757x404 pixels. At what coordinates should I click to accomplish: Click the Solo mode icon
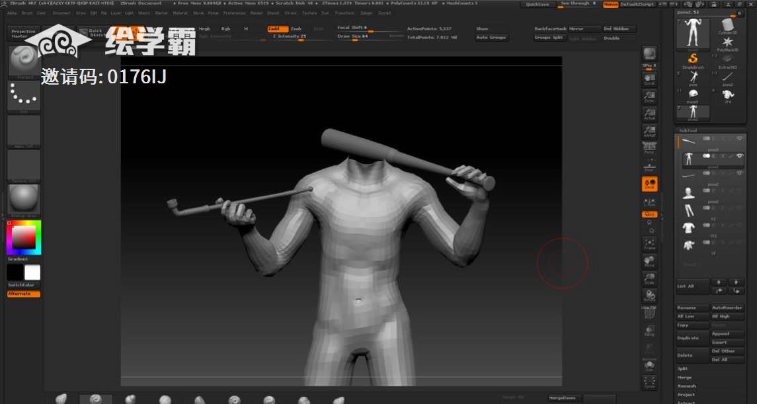[x=649, y=366]
